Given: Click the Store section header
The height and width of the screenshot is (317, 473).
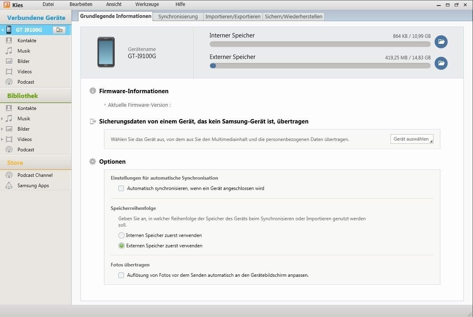Looking at the screenshot, I should pos(35,162).
